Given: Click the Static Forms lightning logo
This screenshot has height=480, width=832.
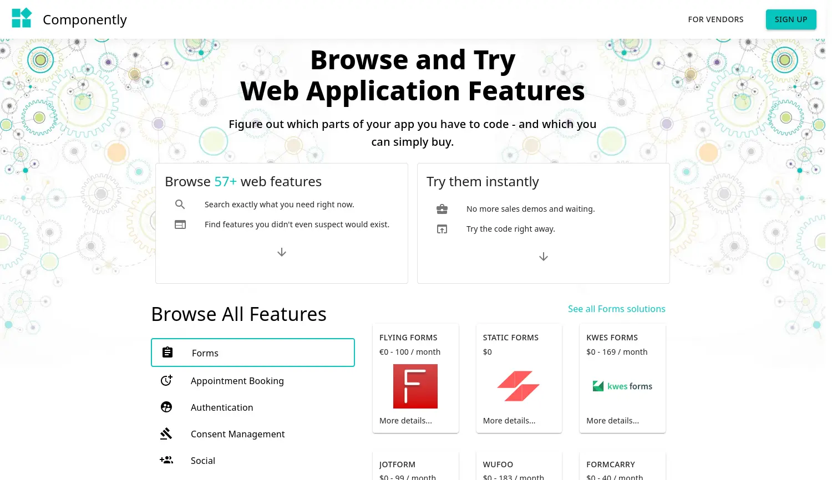Looking at the screenshot, I should pyautogui.click(x=519, y=386).
